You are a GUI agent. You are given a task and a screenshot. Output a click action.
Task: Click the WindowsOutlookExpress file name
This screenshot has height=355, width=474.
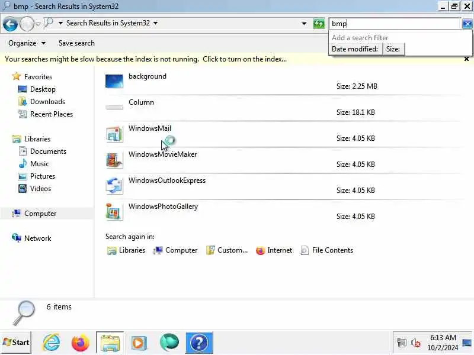[167, 180]
